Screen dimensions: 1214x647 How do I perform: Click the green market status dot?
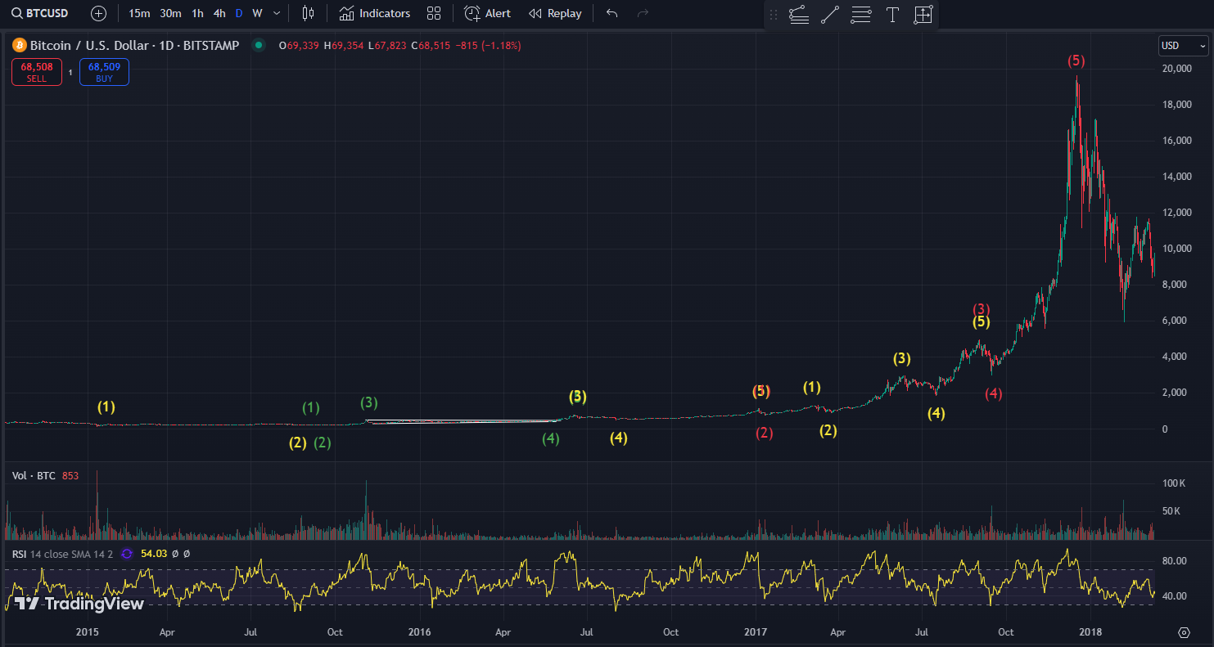pyautogui.click(x=259, y=46)
